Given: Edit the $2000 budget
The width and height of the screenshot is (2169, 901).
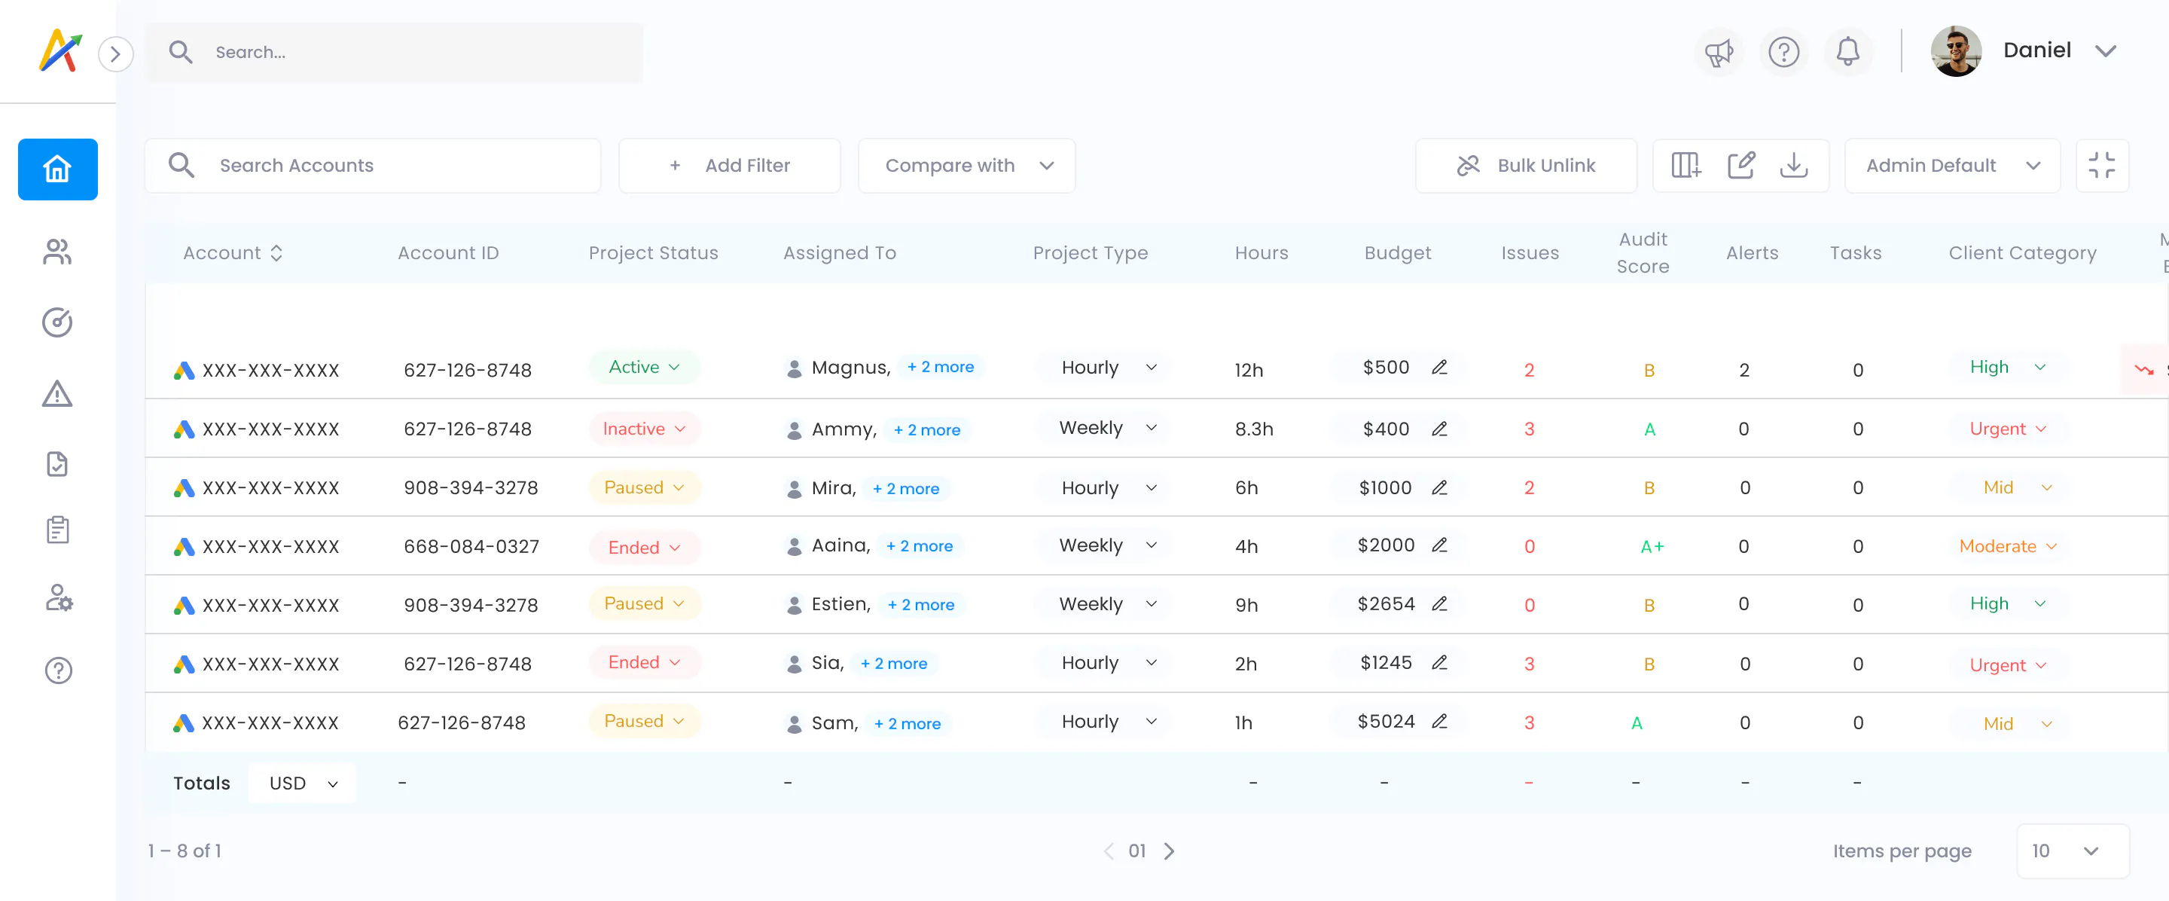Looking at the screenshot, I should pyautogui.click(x=1439, y=545).
